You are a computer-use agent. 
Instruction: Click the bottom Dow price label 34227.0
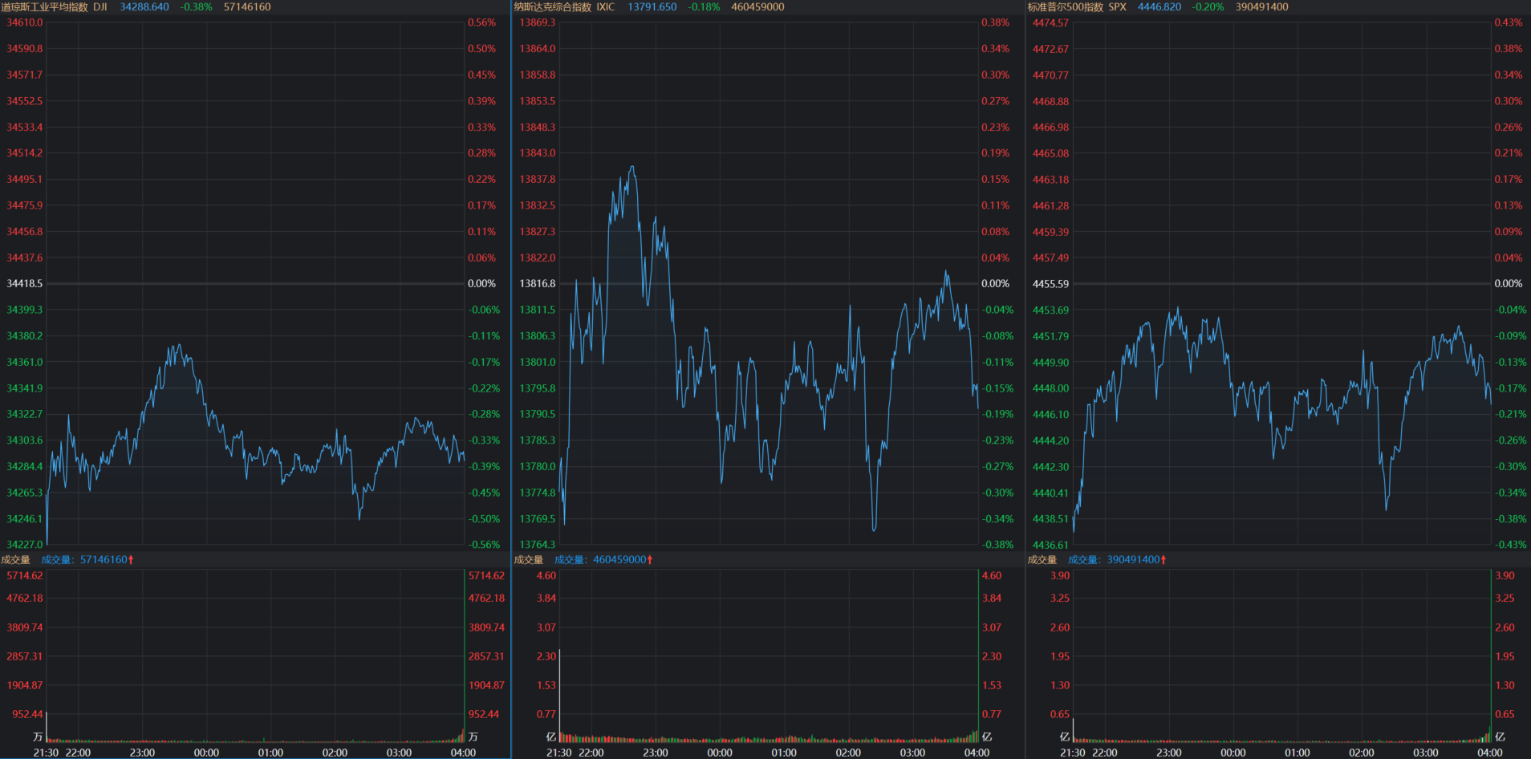[x=25, y=544]
